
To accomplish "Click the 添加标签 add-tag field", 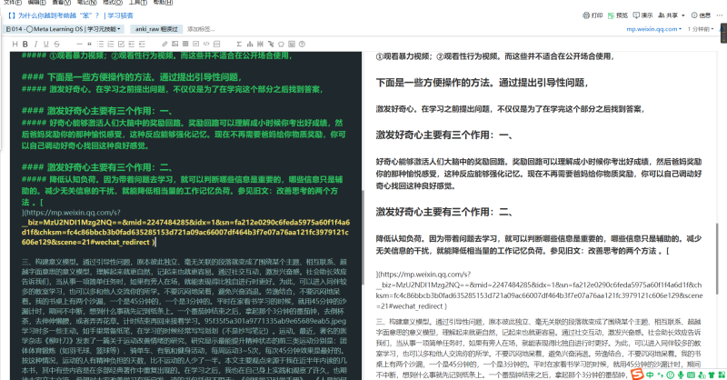I will 200,29.
